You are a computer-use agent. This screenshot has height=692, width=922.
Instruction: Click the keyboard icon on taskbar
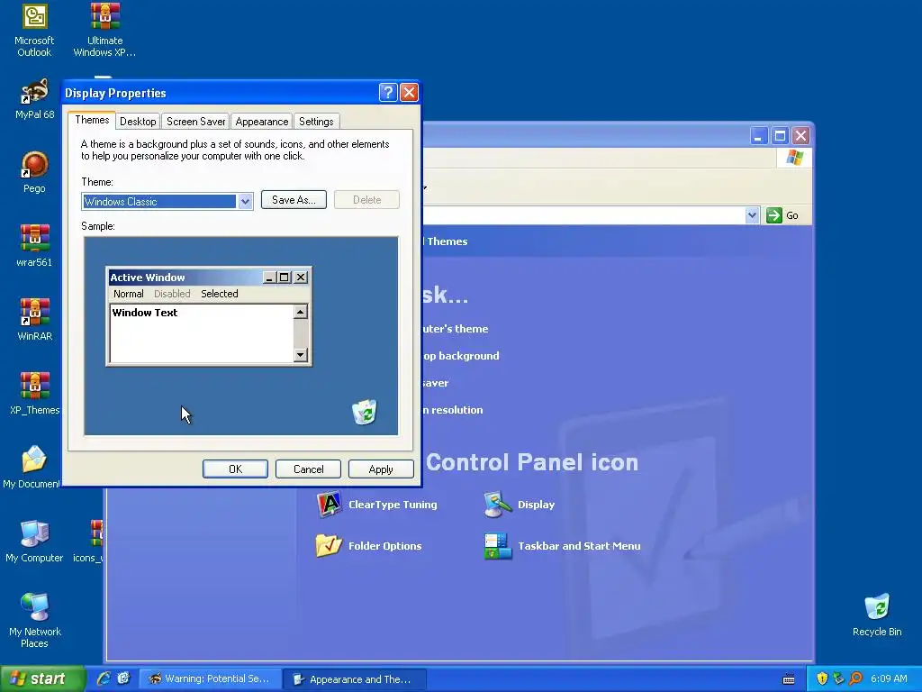pos(789,679)
